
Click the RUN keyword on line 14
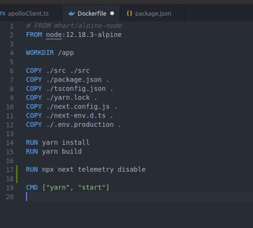tap(32, 143)
